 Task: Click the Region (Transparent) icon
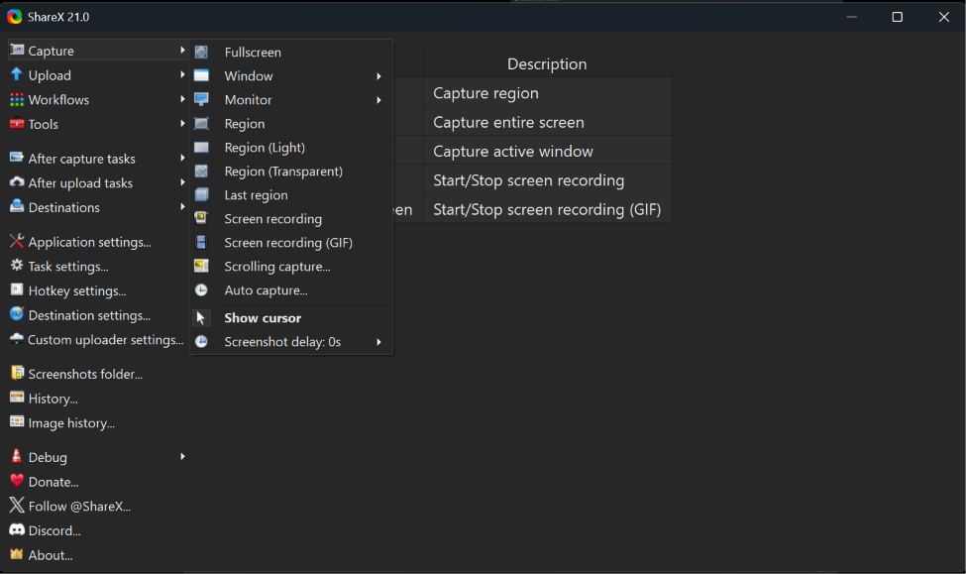click(201, 172)
